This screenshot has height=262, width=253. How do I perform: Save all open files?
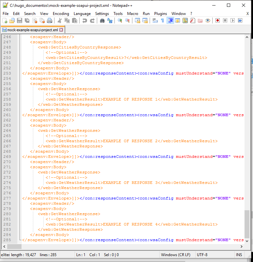tap(27, 21)
